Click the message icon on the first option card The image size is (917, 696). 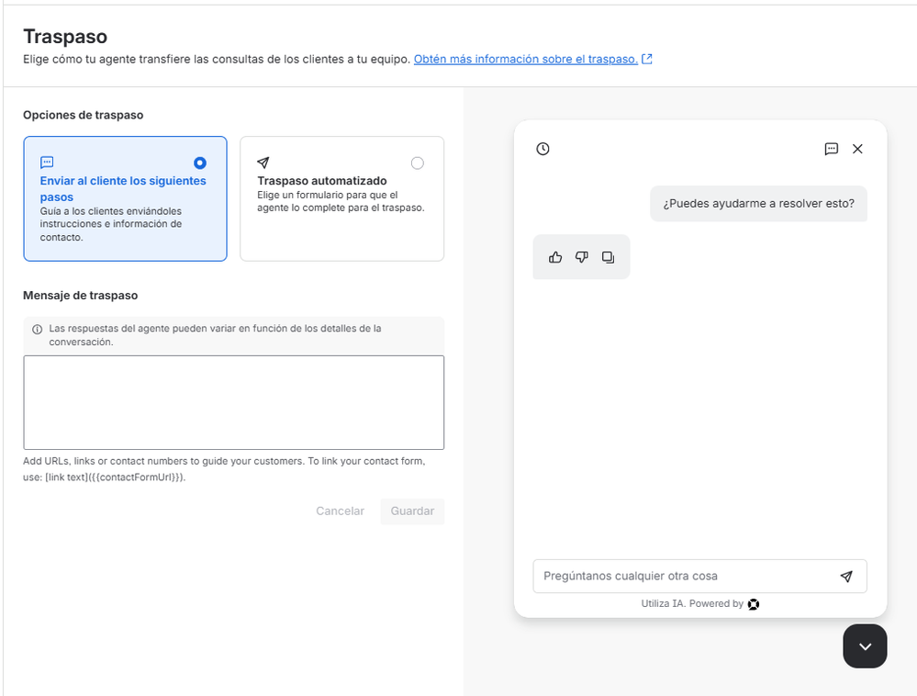point(47,162)
